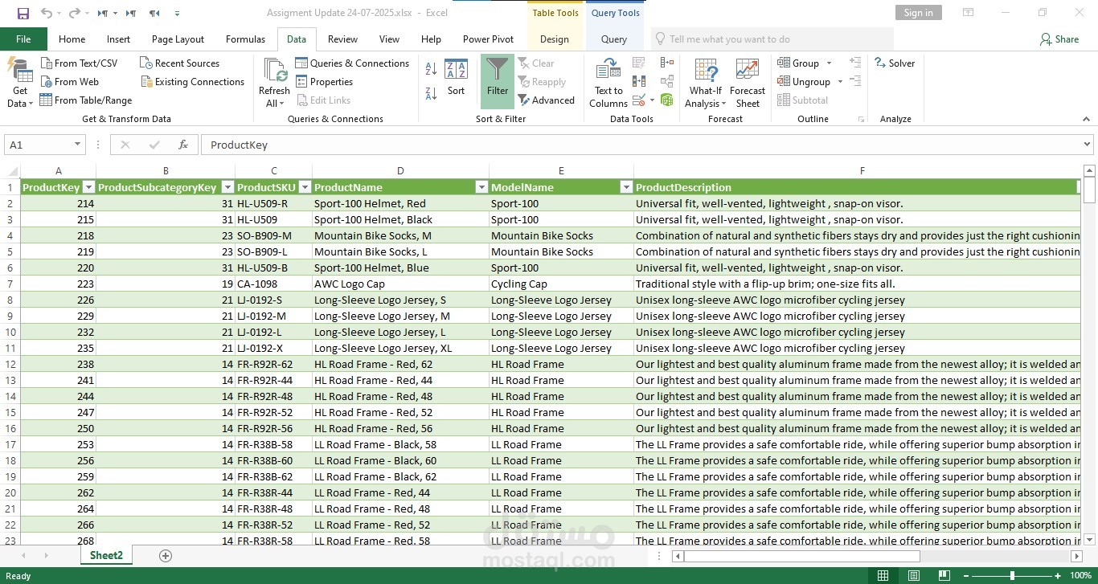The height and width of the screenshot is (584, 1098).
Task: Switch to Normal view in status bar
Action: [x=883, y=576]
